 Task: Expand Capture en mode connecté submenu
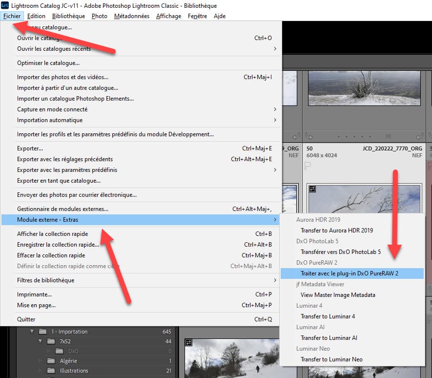142,109
